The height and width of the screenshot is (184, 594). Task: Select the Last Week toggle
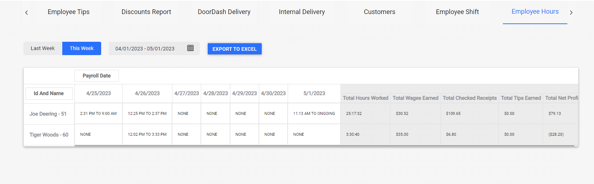[x=43, y=48]
